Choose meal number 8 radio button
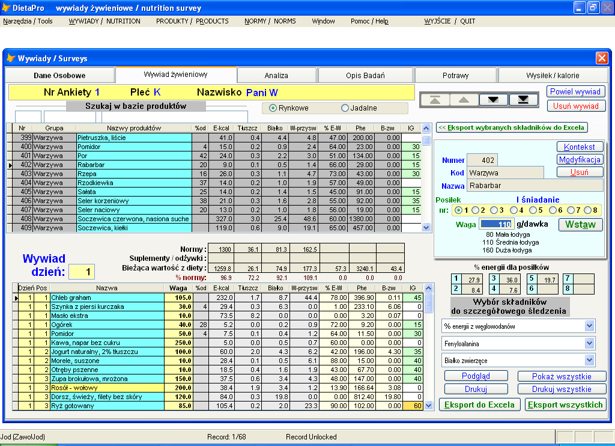 587,210
